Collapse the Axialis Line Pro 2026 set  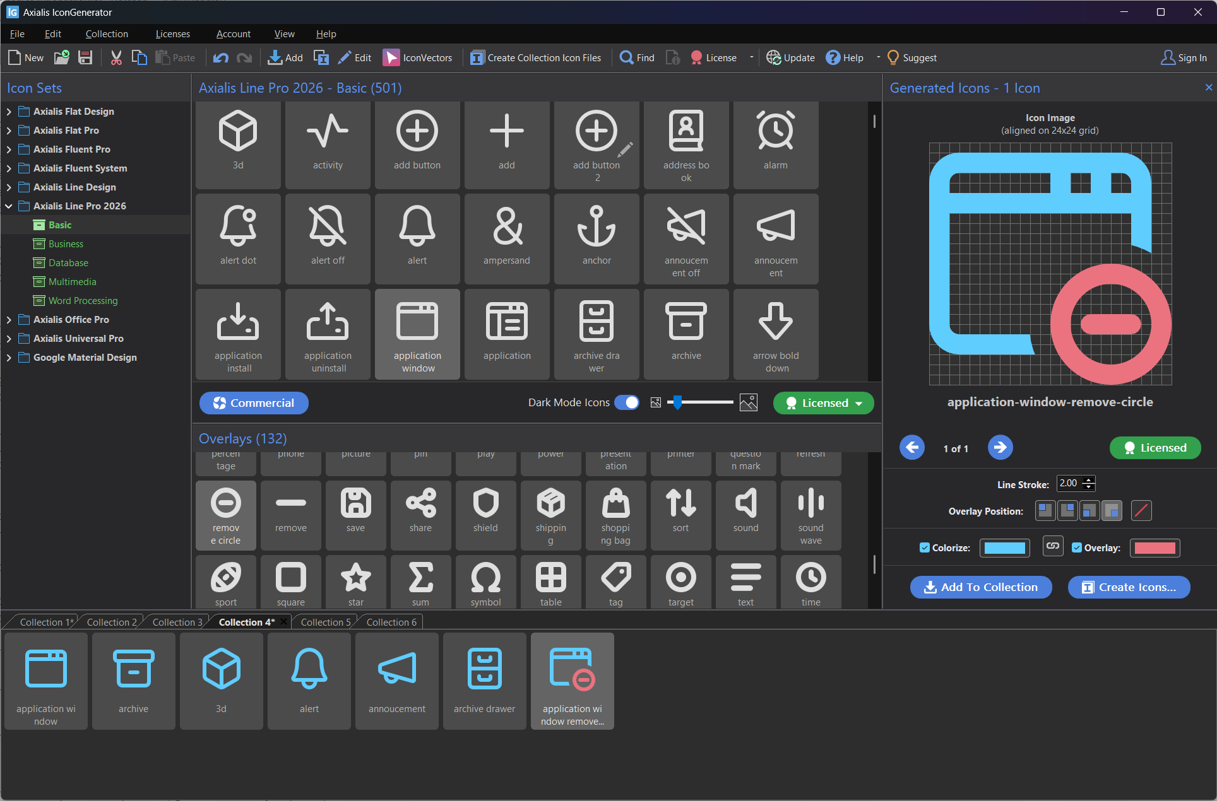9,206
